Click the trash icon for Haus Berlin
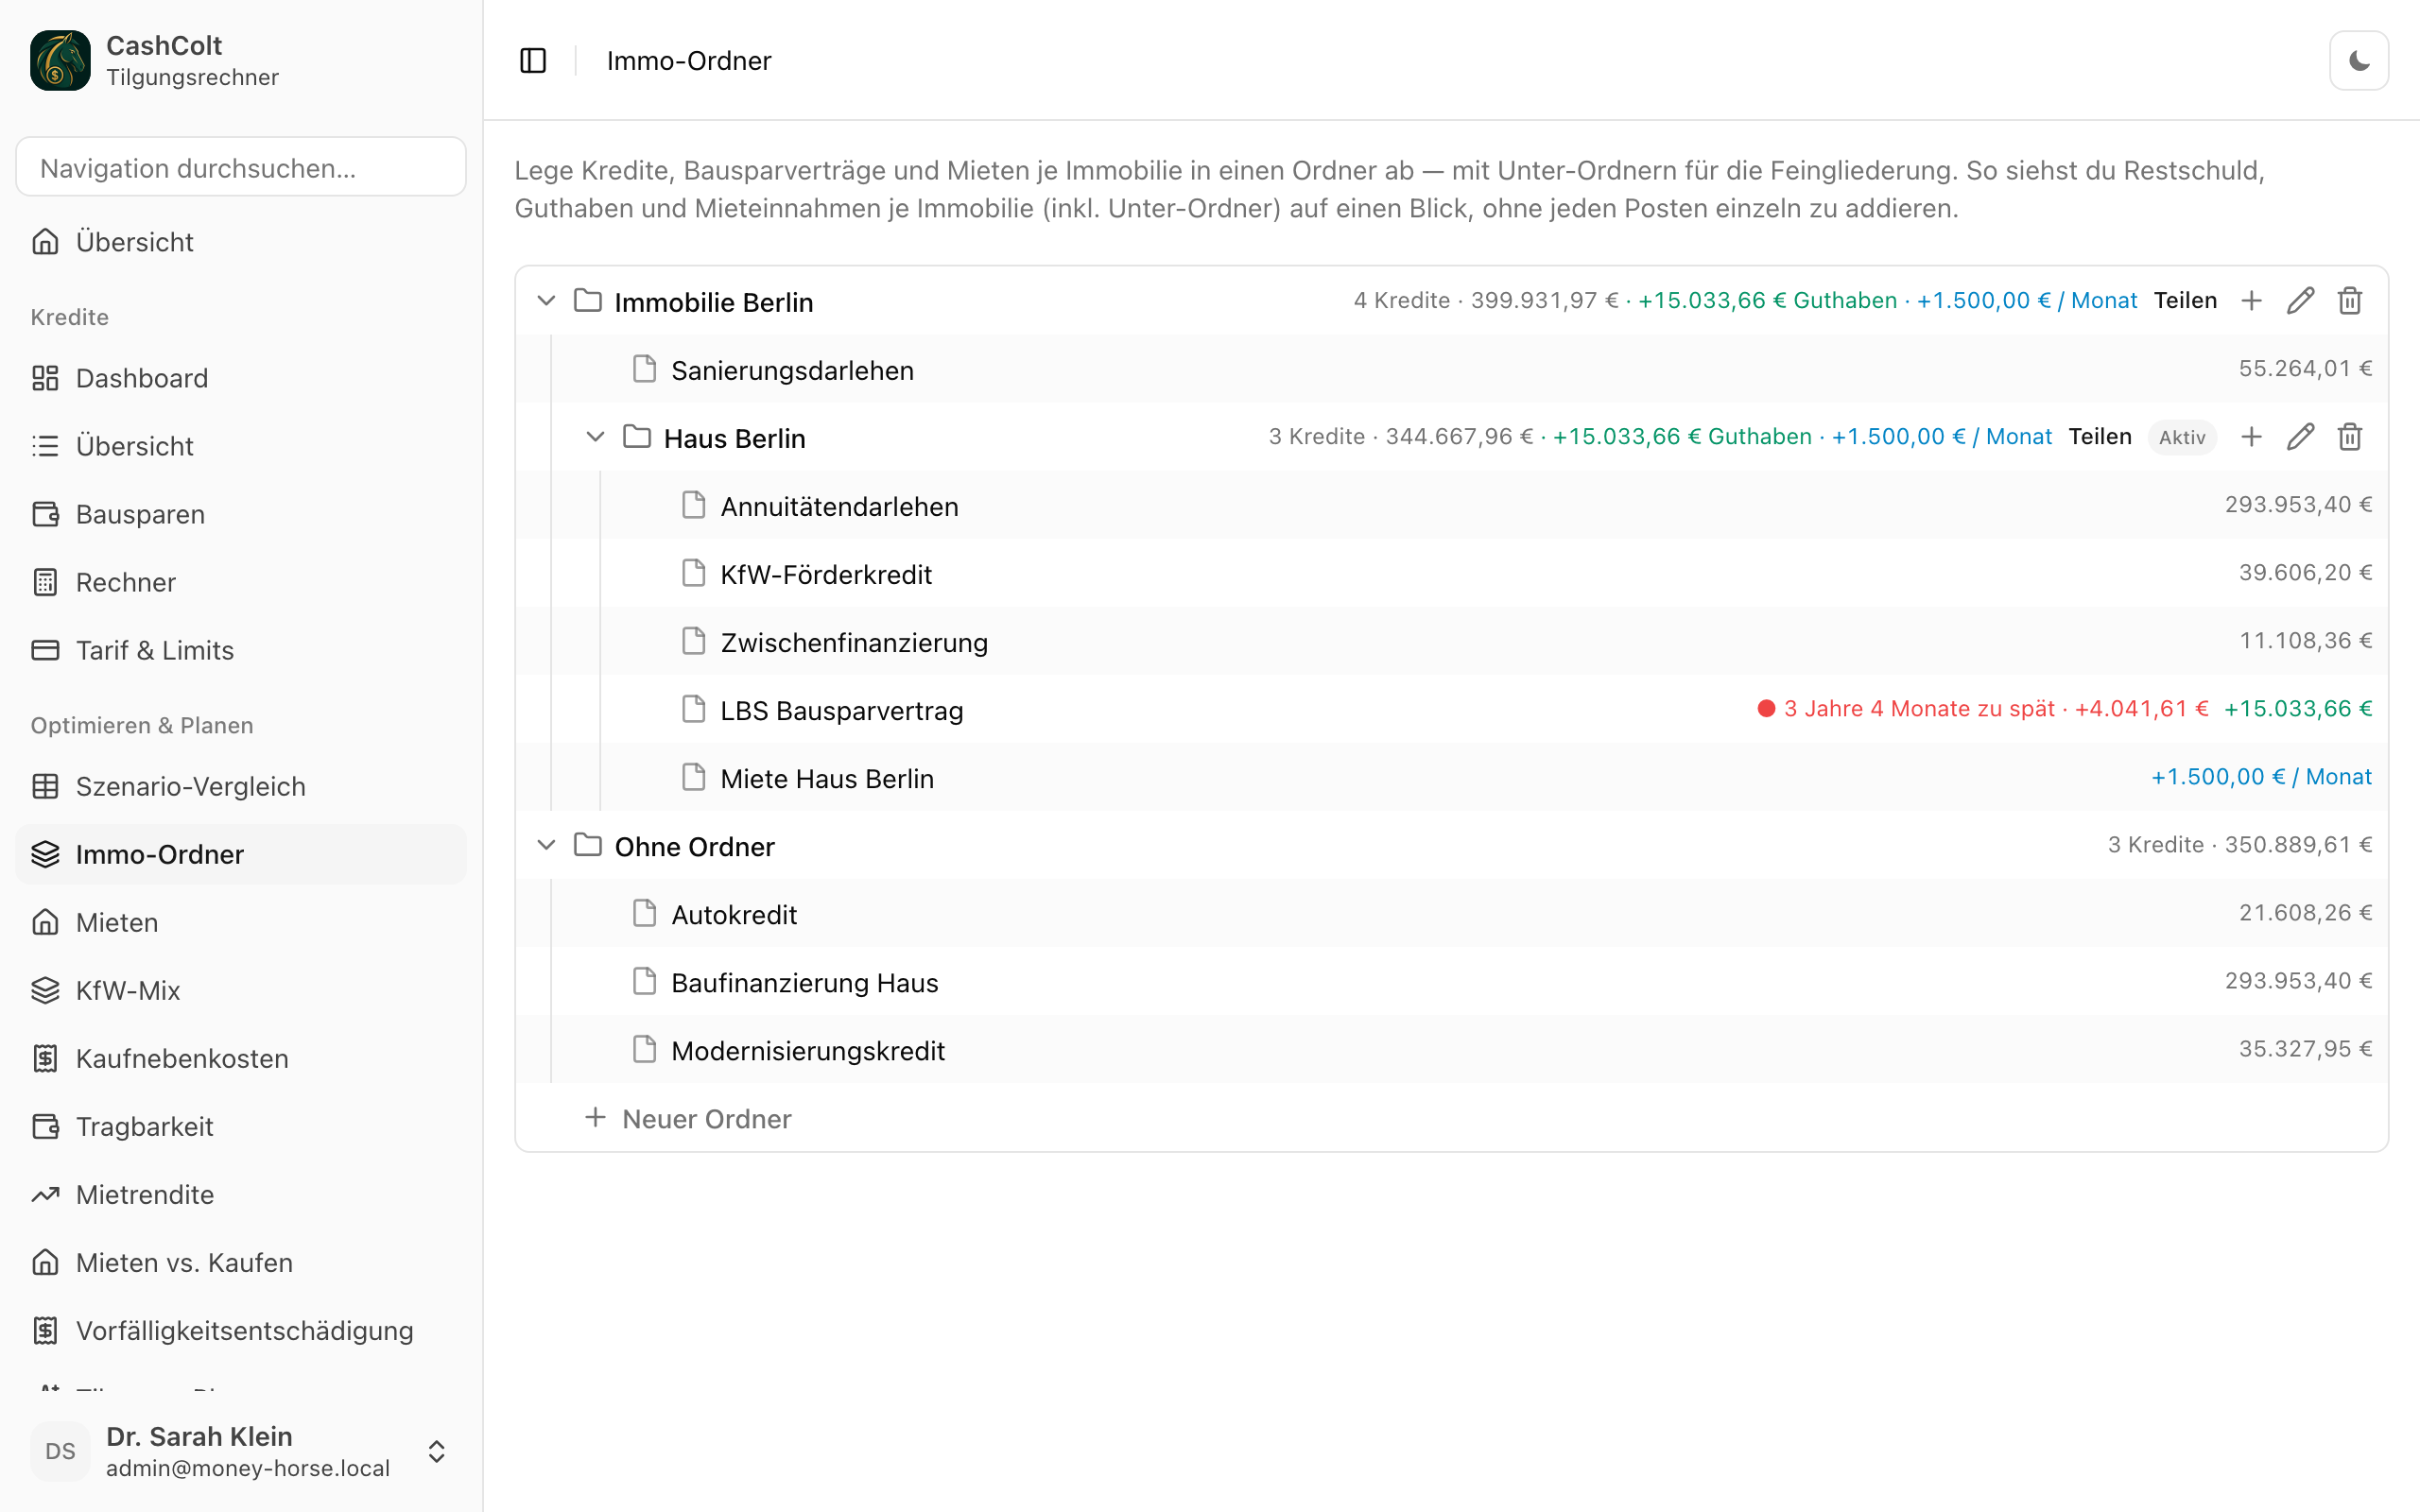 2349,437
